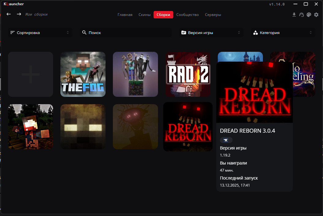Open the Версия игры dropdown
This screenshot has width=323, height=216.
tap(211, 32)
